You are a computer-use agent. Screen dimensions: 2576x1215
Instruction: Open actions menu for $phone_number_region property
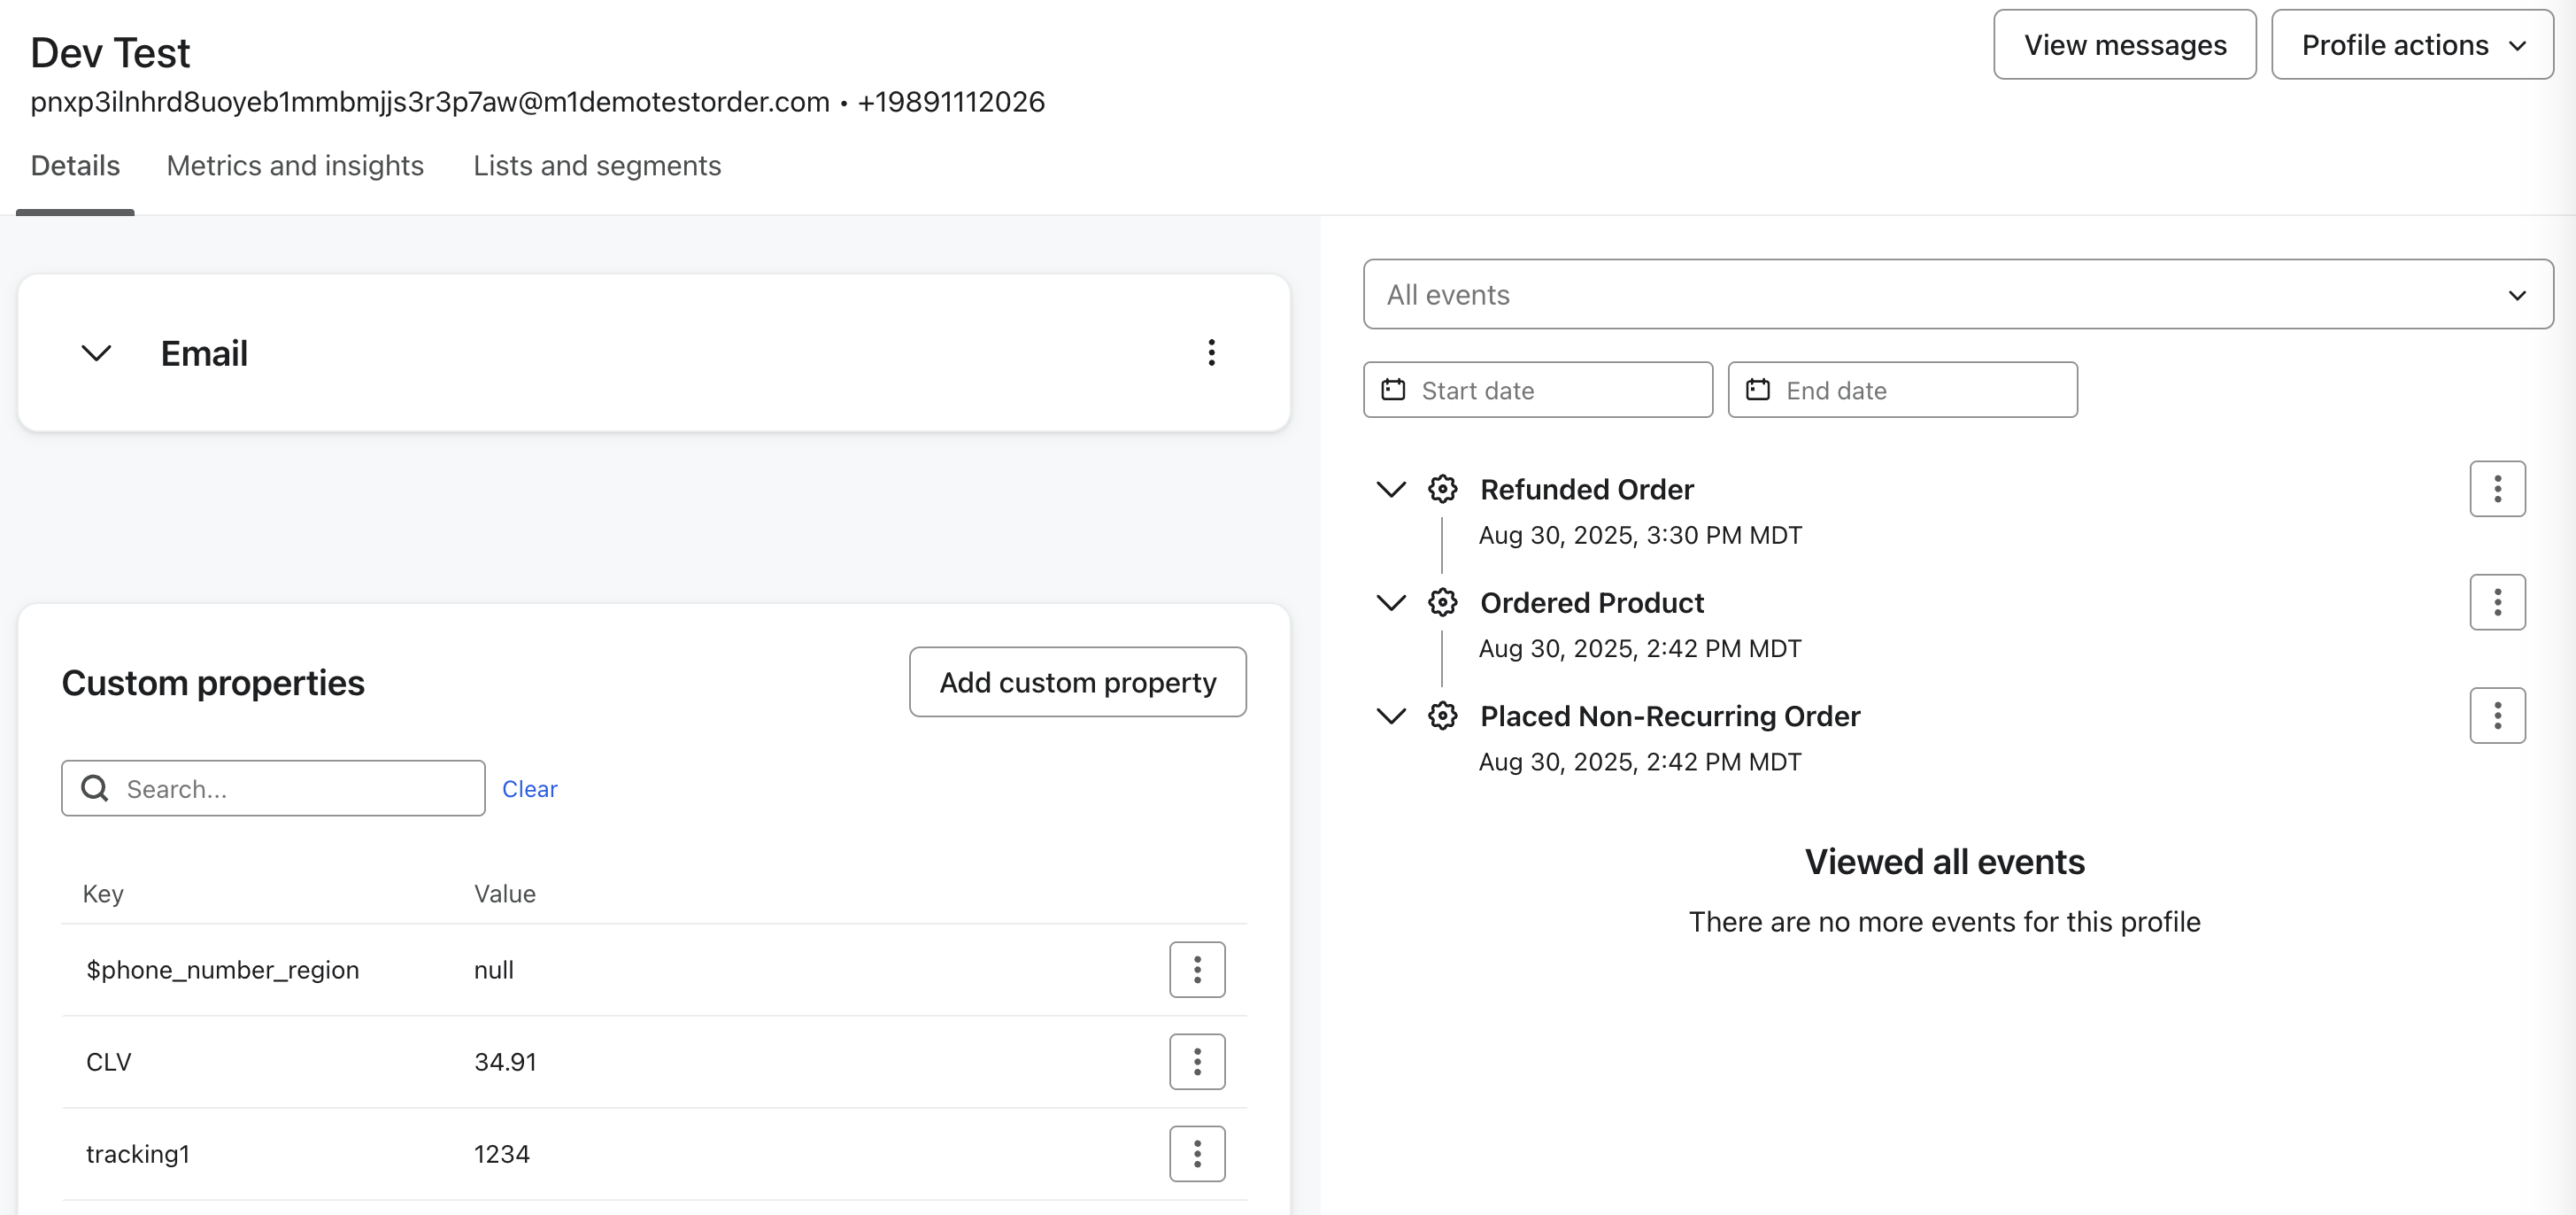coord(1197,969)
